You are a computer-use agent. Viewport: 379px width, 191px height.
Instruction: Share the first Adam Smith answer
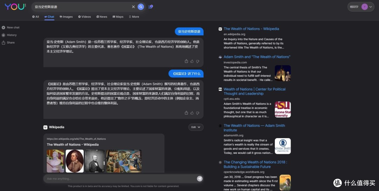tap(186, 61)
